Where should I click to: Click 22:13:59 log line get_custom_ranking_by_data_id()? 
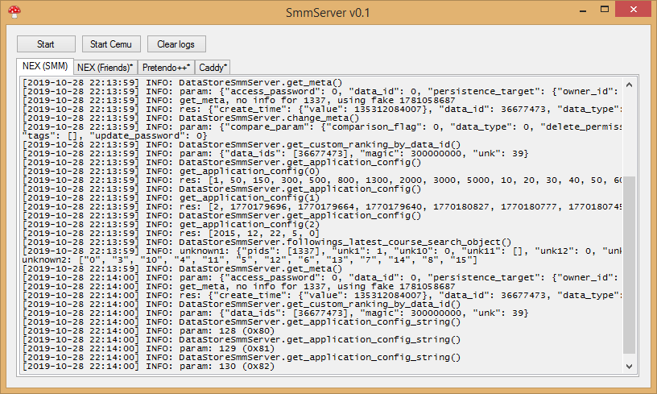(x=242, y=144)
